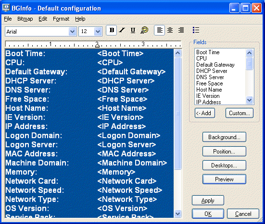
Task: Click the <Free Space> placeholder in editor
Action: click(x=122, y=99)
